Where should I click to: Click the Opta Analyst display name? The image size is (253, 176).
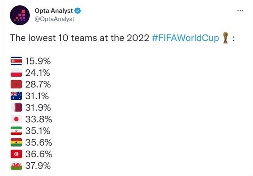(x=54, y=11)
